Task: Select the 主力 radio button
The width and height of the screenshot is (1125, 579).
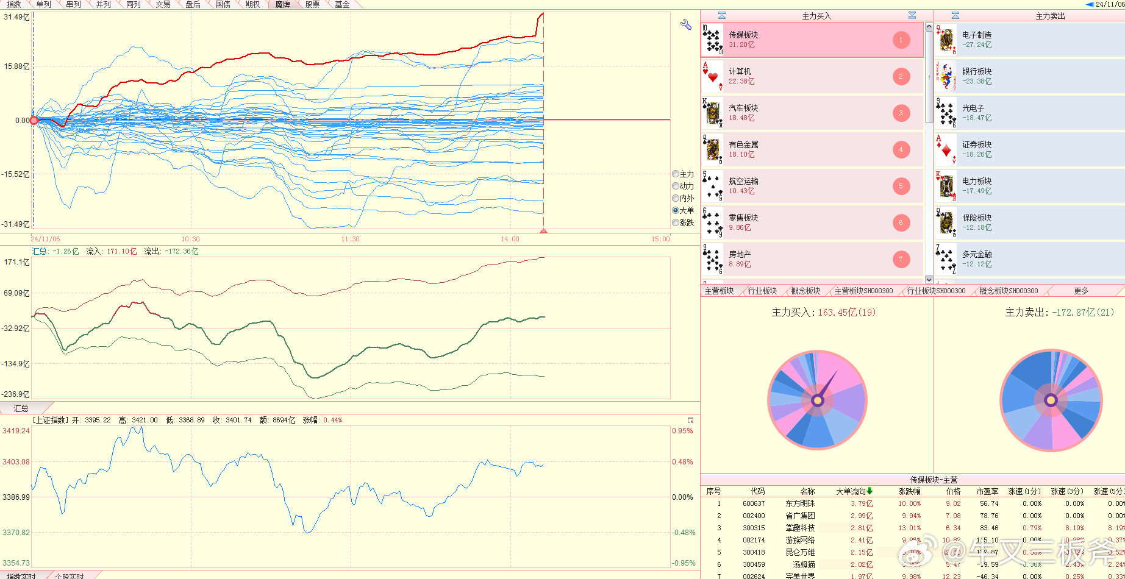Action: pyautogui.click(x=676, y=174)
